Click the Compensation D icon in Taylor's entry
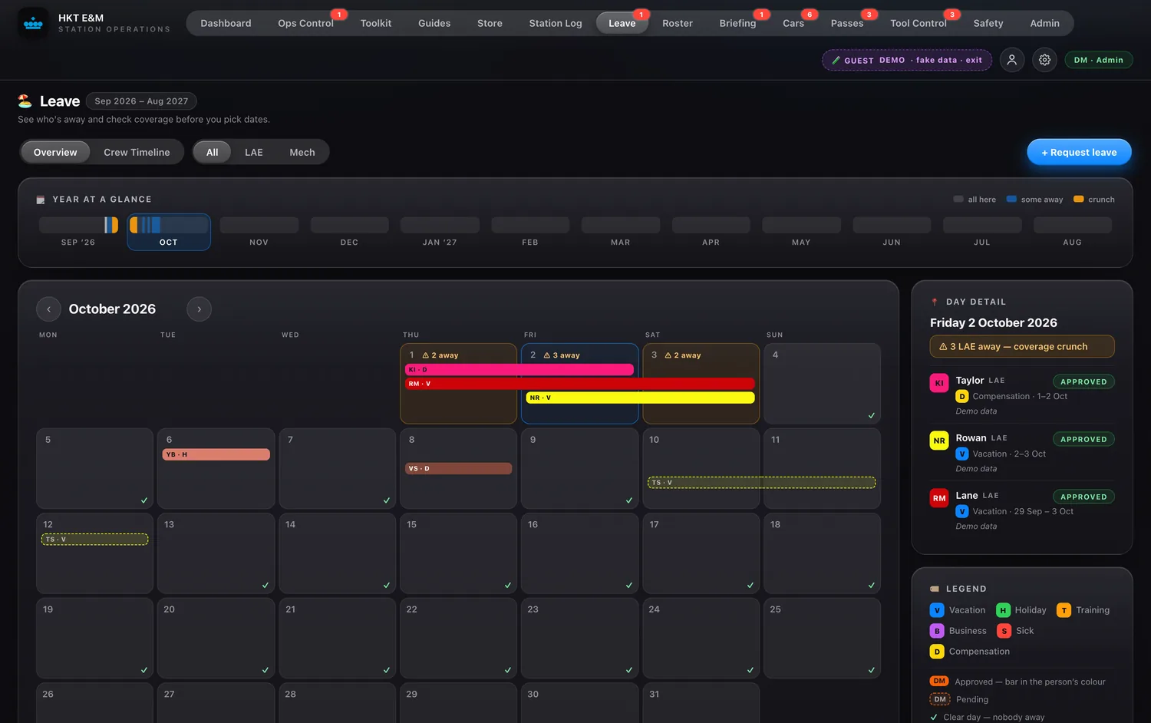The height and width of the screenshot is (723, 1151). pos(962,397)
